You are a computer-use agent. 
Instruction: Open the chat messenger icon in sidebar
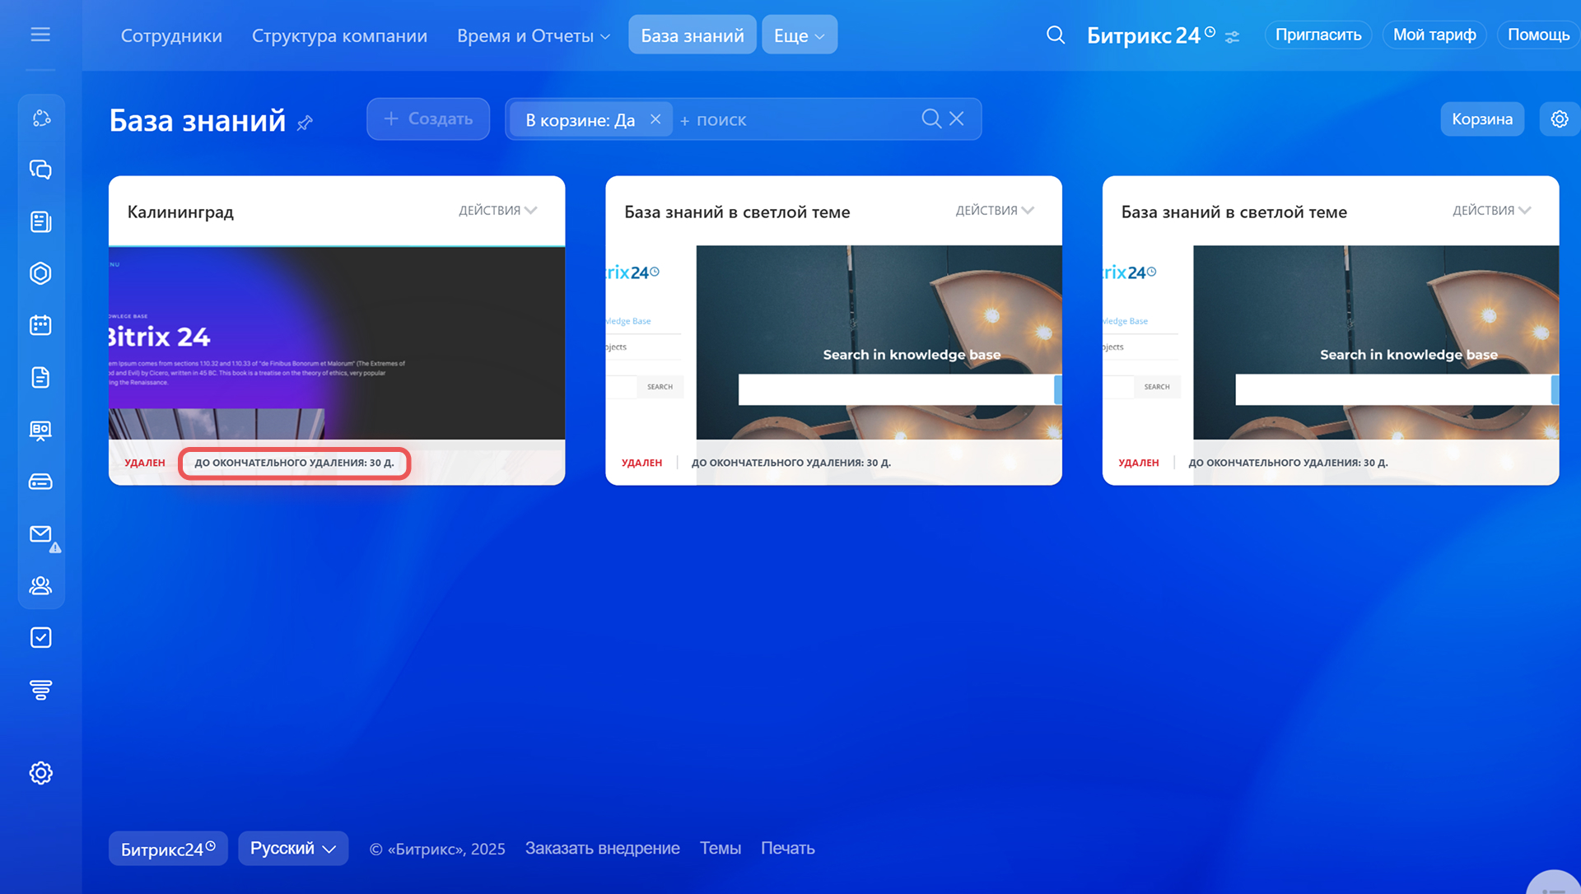point(40,170)
